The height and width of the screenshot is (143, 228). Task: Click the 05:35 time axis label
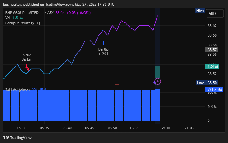pos(44,128)
